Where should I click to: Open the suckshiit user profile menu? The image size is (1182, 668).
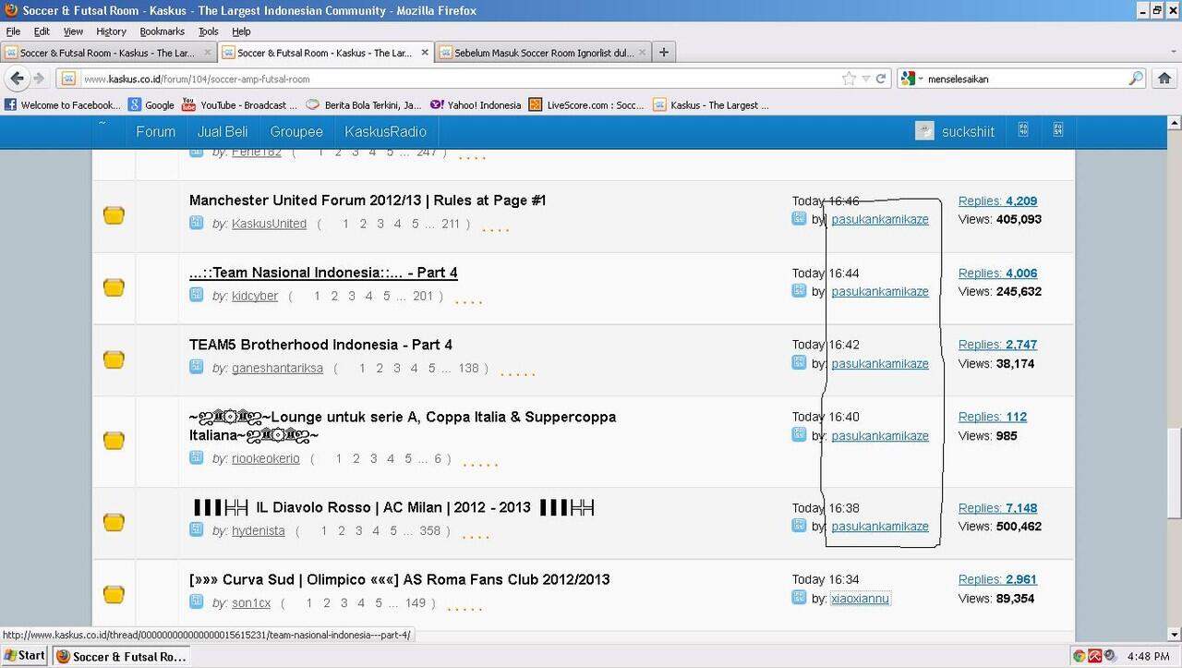click(x=955, y=131)
